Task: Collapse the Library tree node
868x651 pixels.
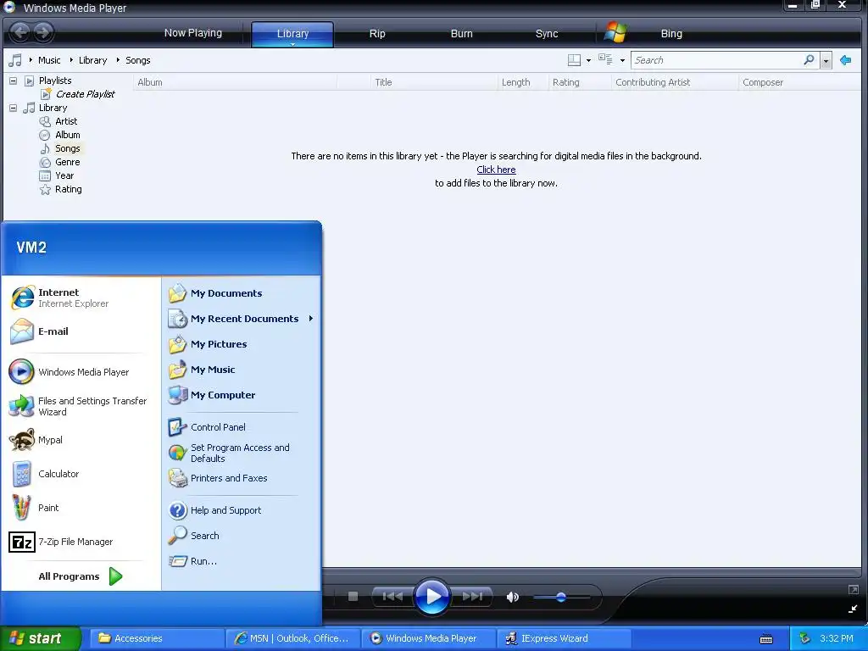Action: coord(13,108)
